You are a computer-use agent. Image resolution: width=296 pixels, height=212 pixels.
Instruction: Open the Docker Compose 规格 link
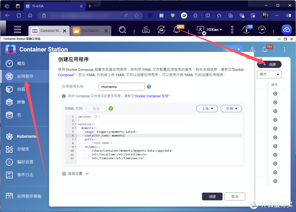click(x=152, y=96)
